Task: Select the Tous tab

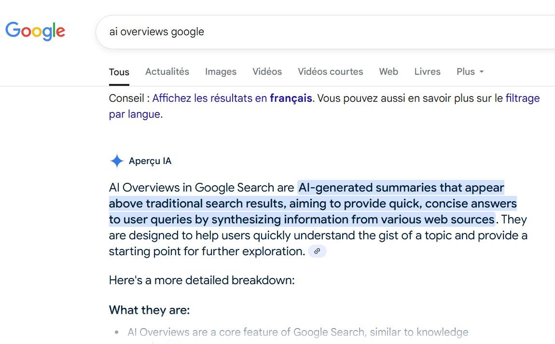Action: coord(119,72)
